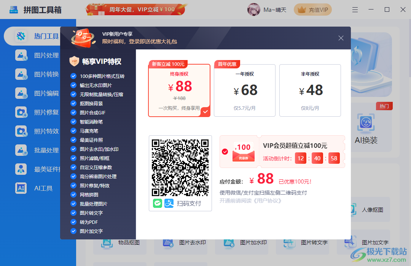
Task: Close the VIP promotion dialog
Action: (x=341, y=38)
